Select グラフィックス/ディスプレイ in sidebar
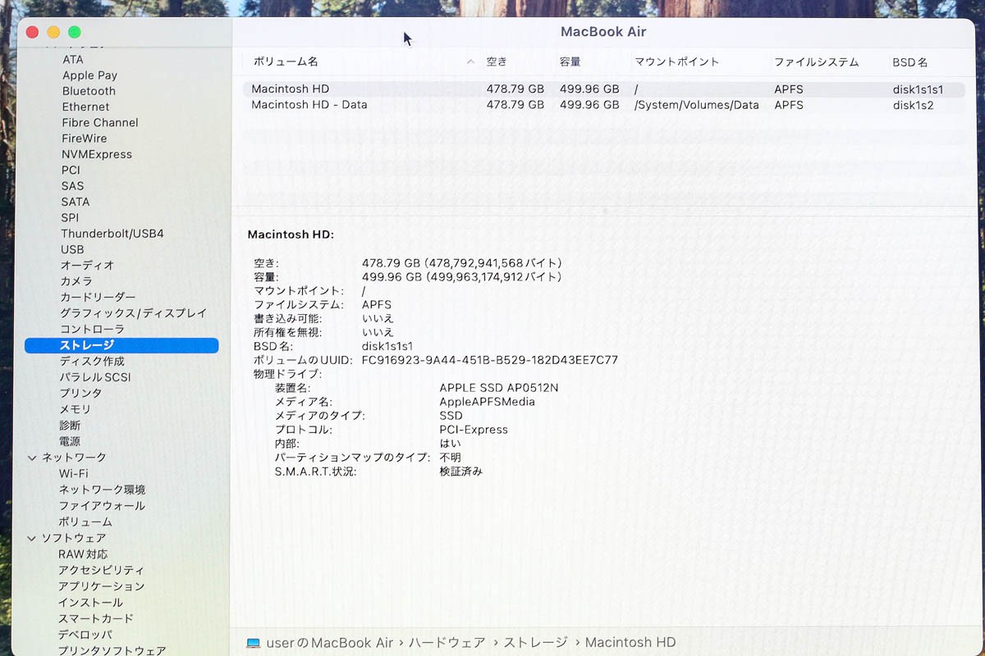The image size is (985, 656). (133, 313)
